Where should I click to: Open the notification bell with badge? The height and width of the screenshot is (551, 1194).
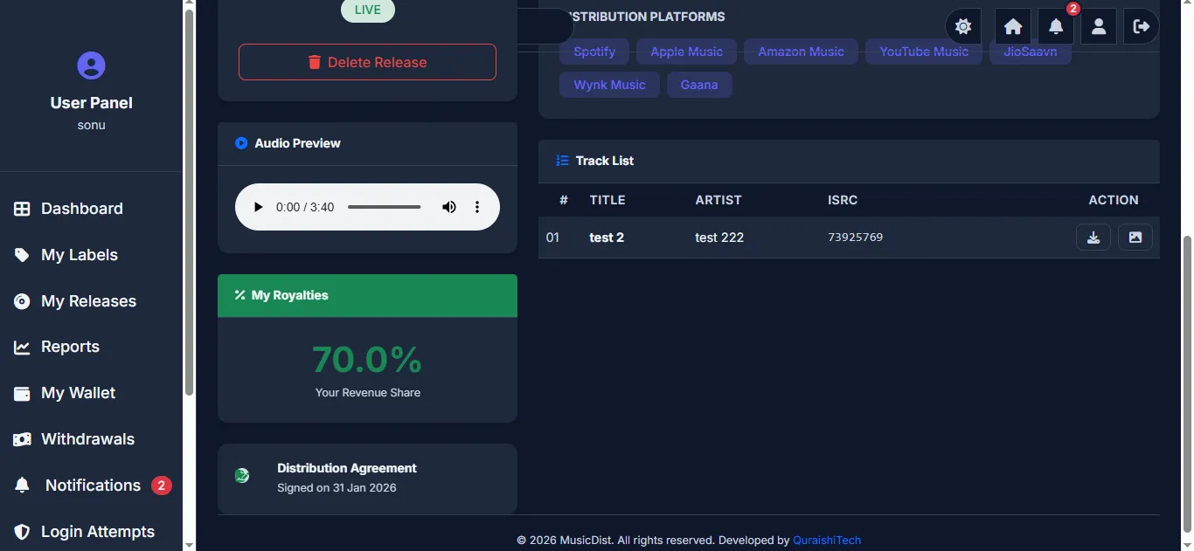coord(1056,26)
